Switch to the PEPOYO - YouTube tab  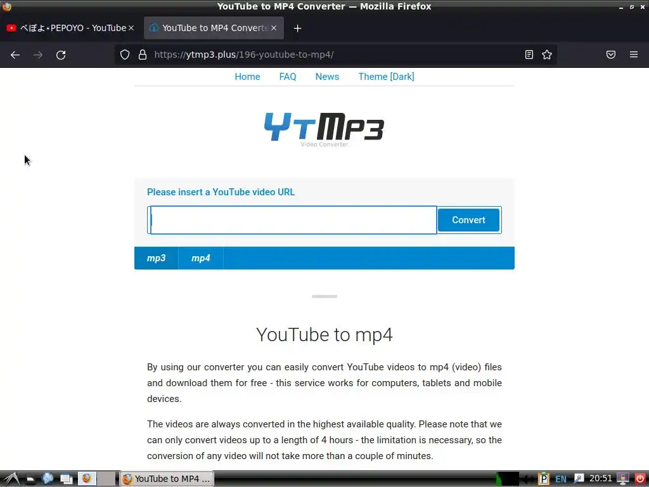[x=70, y=28]
